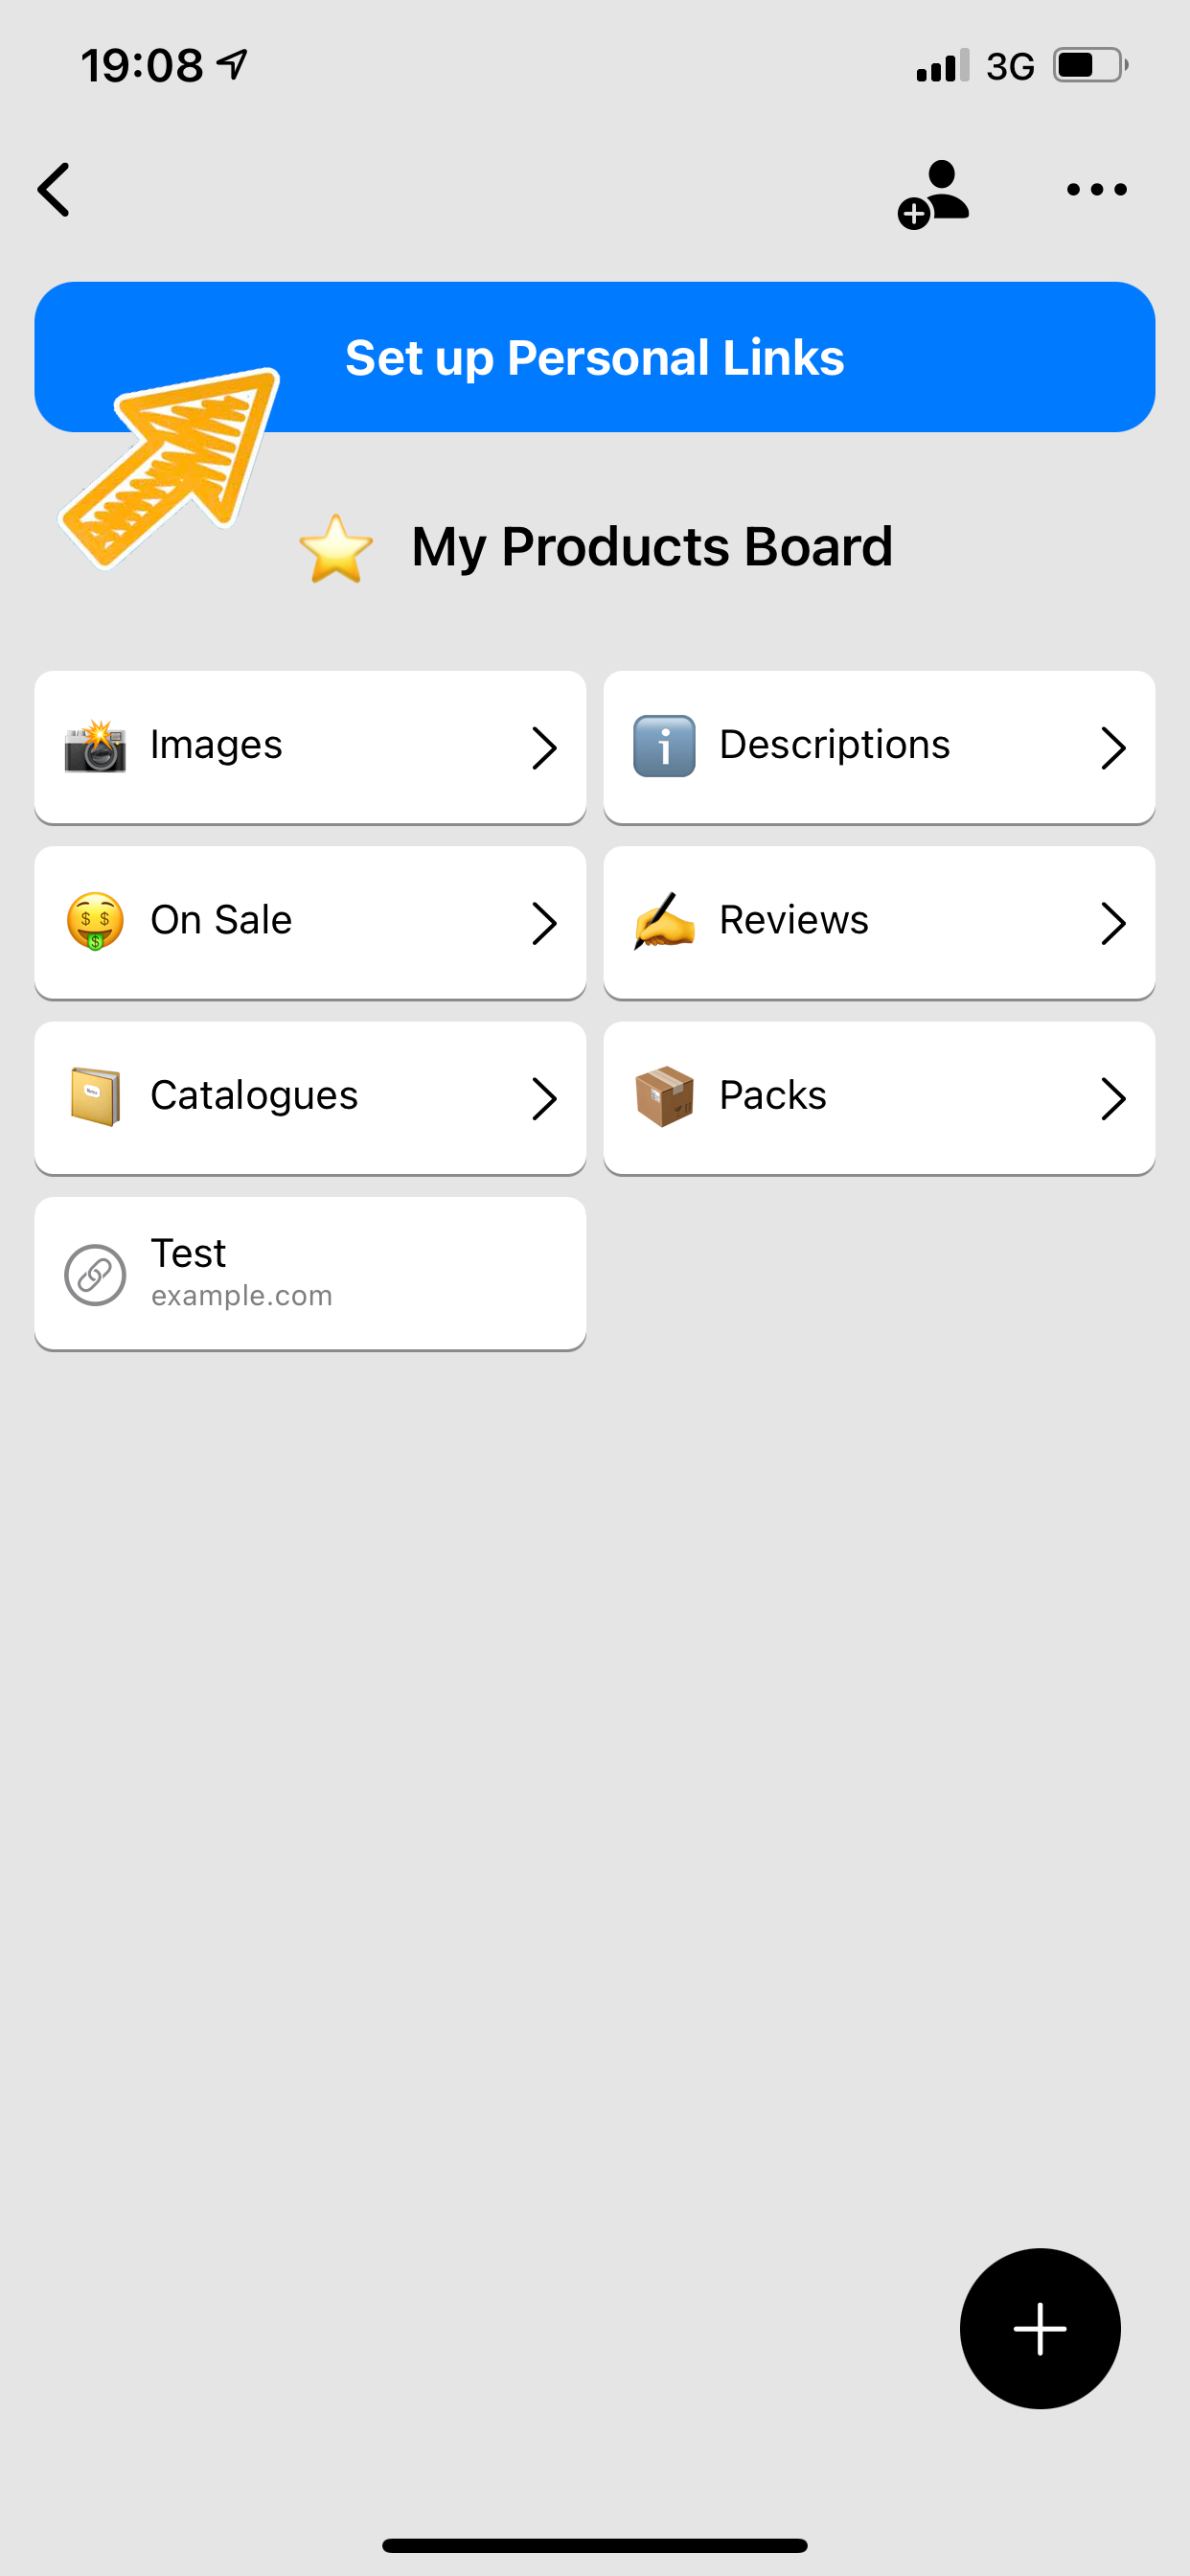Screen dimensions: 1190x2576
Task: Tap the link icon on Test card
Action: coord(95,1274)
